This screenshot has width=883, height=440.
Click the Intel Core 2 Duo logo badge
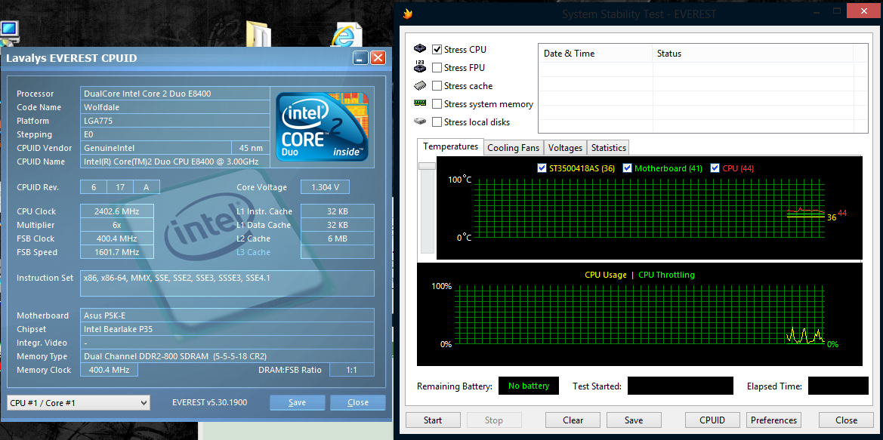(x=322, y=127)
